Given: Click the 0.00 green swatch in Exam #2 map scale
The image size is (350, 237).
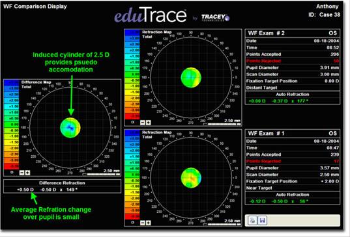Looking at the screenshot, I should 132,75.
